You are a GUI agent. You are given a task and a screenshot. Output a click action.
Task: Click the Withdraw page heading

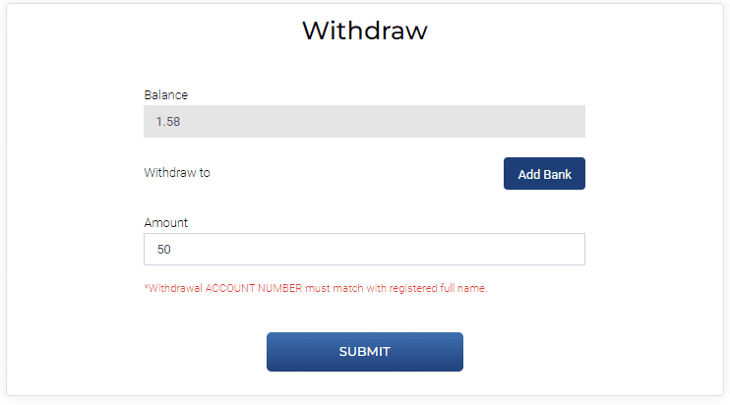point(365,30)
